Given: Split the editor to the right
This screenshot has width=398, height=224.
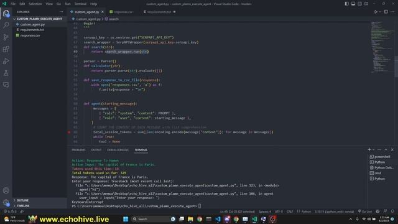Looking at the screenshot, I should (386, 12).
